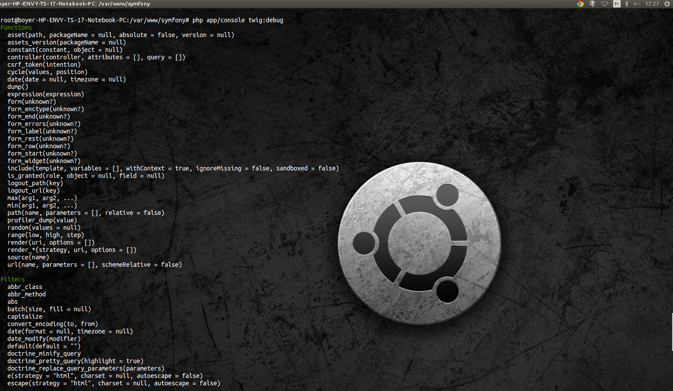673x391 pixels.
Task: Click the 'form_row(unknown?)' line
Action: 39,146
